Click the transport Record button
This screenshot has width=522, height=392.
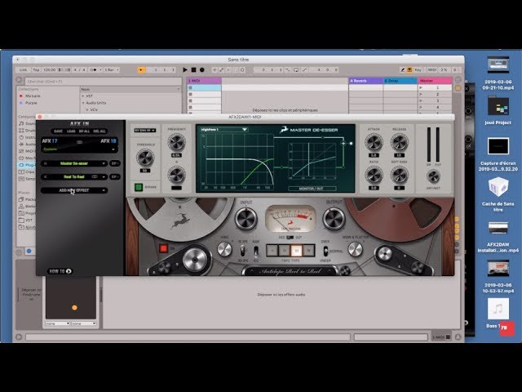pyautogui.click(x=201, y=70)
